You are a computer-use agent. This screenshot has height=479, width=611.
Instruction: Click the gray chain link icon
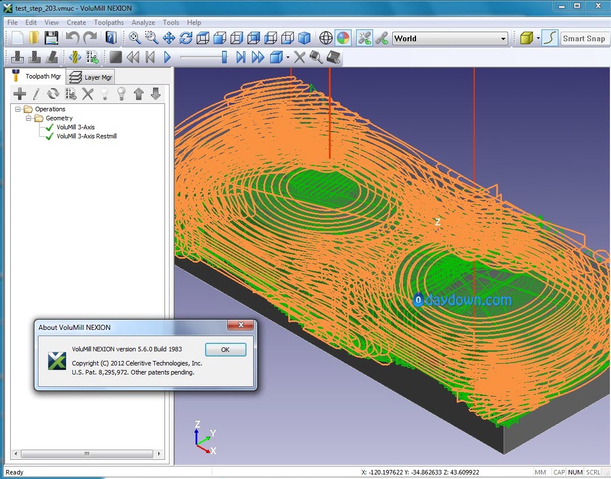tap(382, 38)
